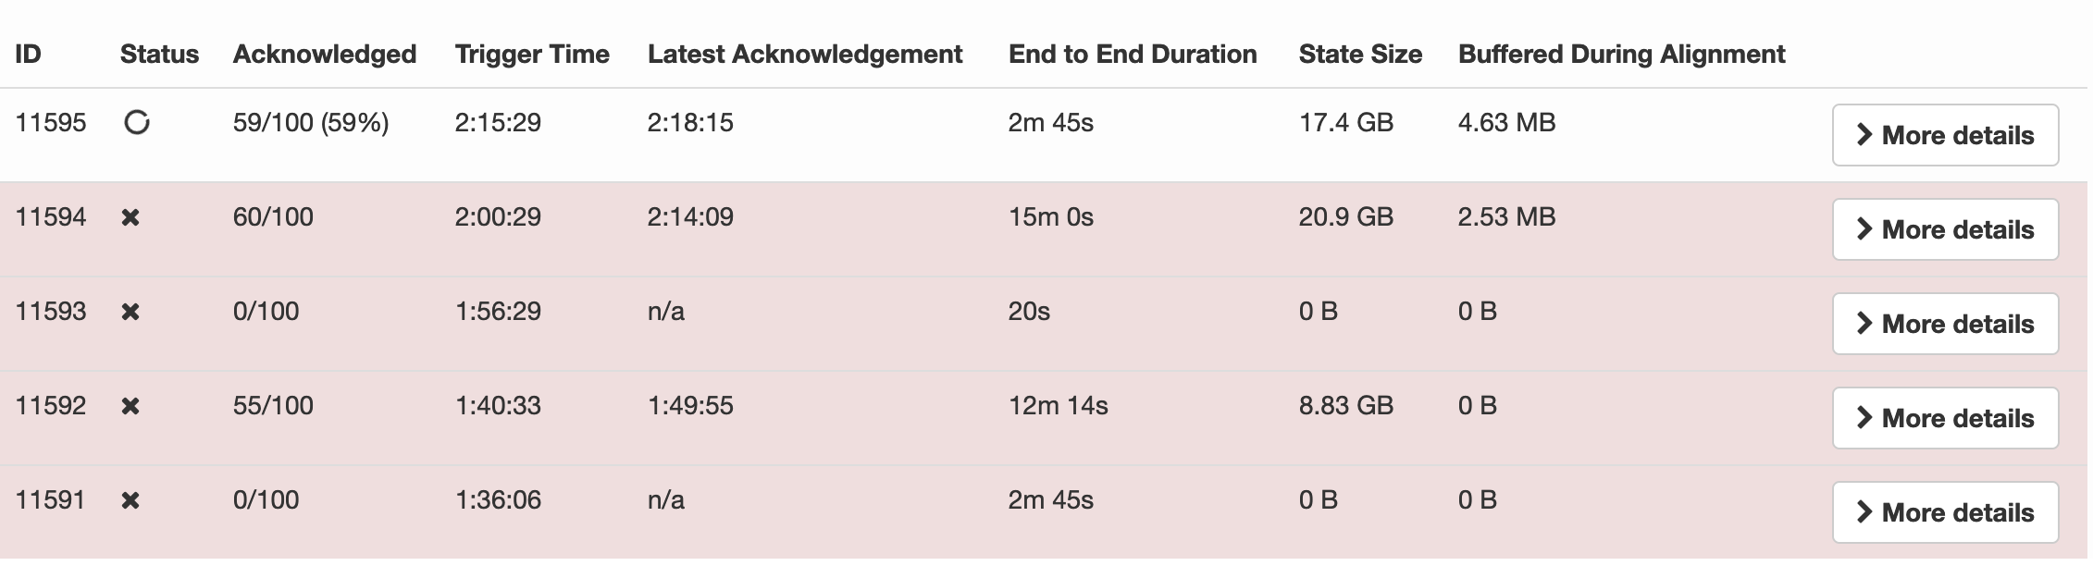The height and width of the screenshot is (566, 2093).
Task: Open More details for checkpoint 11592
Action: click(x=1945, y=418)
